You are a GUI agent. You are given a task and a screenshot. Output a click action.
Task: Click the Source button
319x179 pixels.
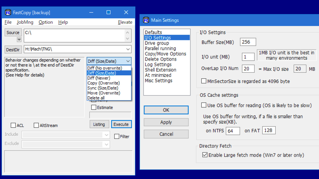tap(13, 33)
